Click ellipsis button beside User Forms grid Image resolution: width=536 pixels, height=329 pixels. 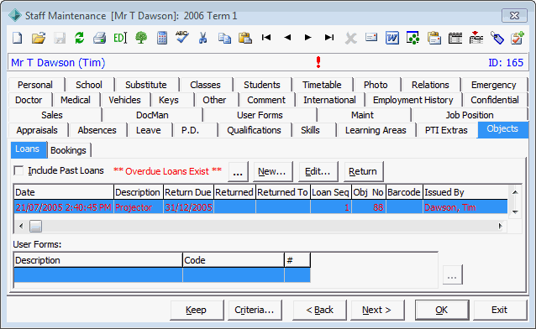(x=452, y=274)
